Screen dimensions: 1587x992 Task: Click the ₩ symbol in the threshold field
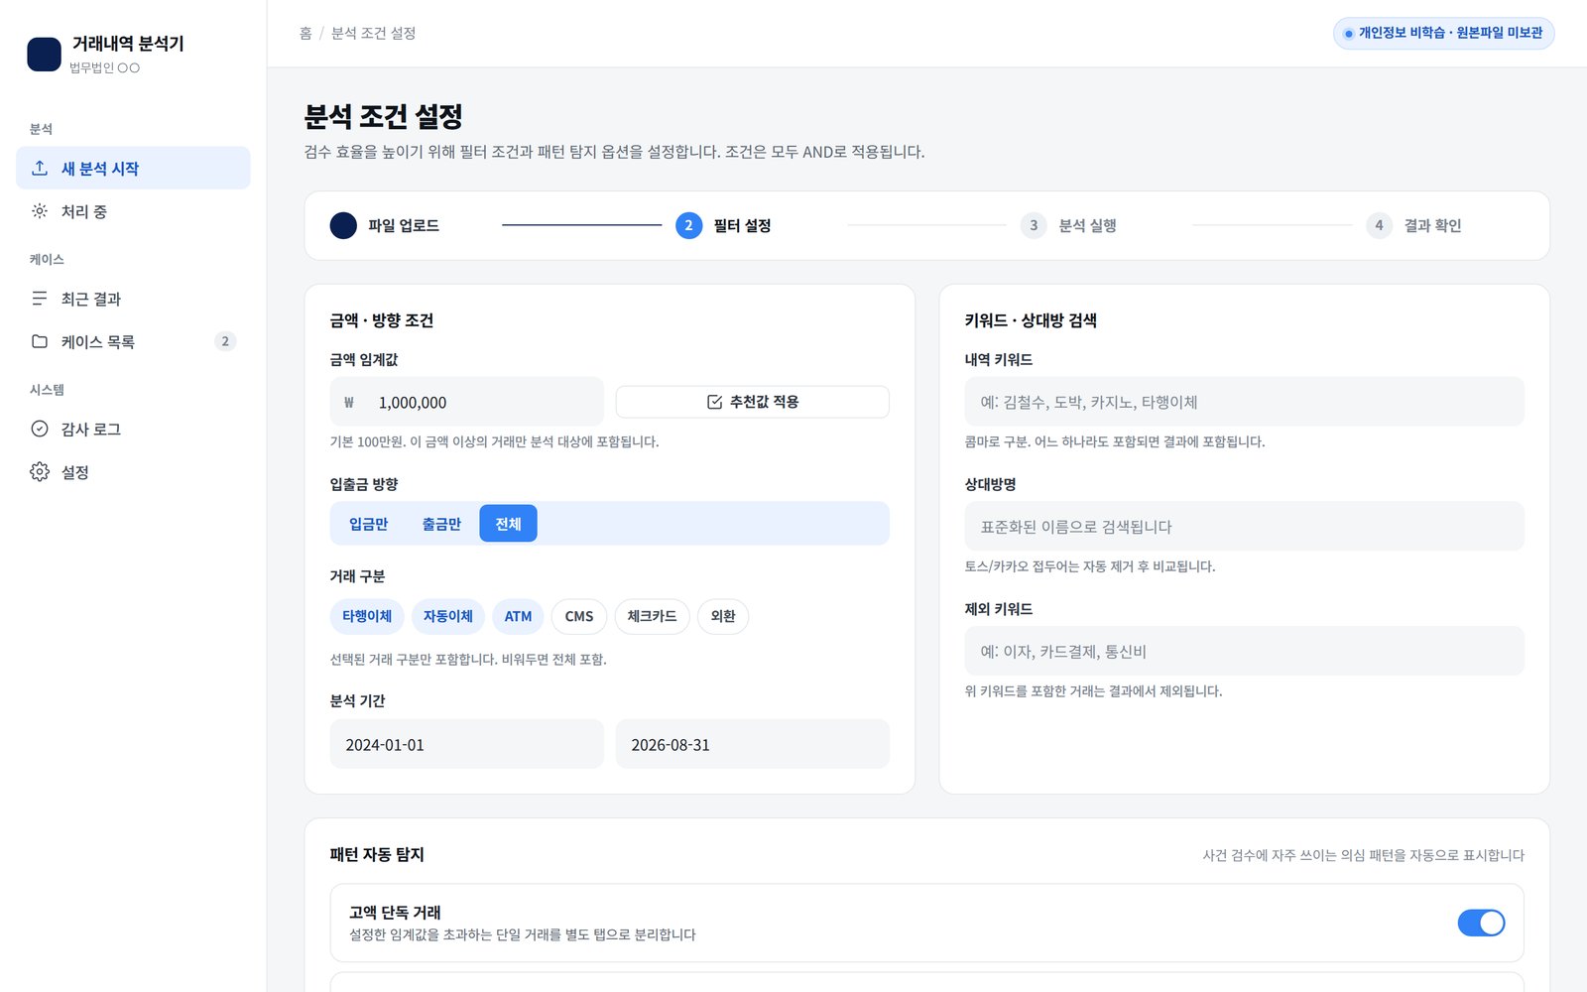coord(349,403)
